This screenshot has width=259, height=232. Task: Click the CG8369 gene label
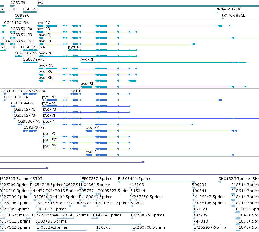[x=18, y=3]
